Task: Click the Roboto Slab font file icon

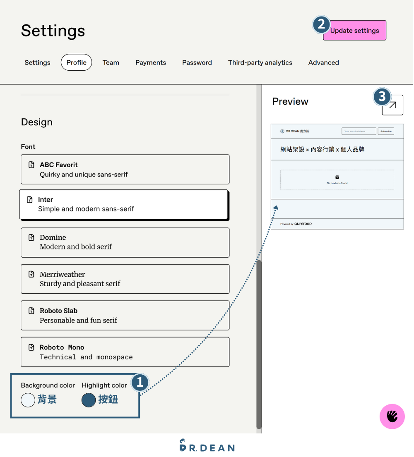Action: pyautogui.click(x=31, y=311)
